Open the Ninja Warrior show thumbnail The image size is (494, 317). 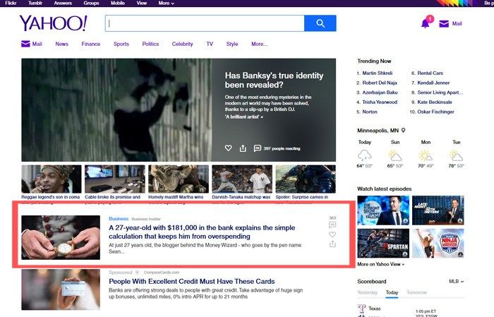438,244
